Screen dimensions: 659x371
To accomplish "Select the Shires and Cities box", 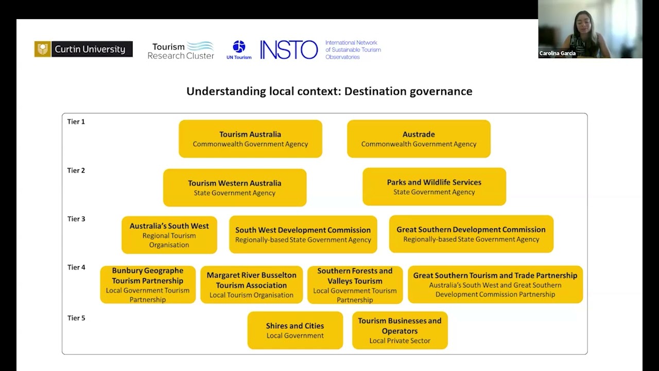I will coord(295,330).
